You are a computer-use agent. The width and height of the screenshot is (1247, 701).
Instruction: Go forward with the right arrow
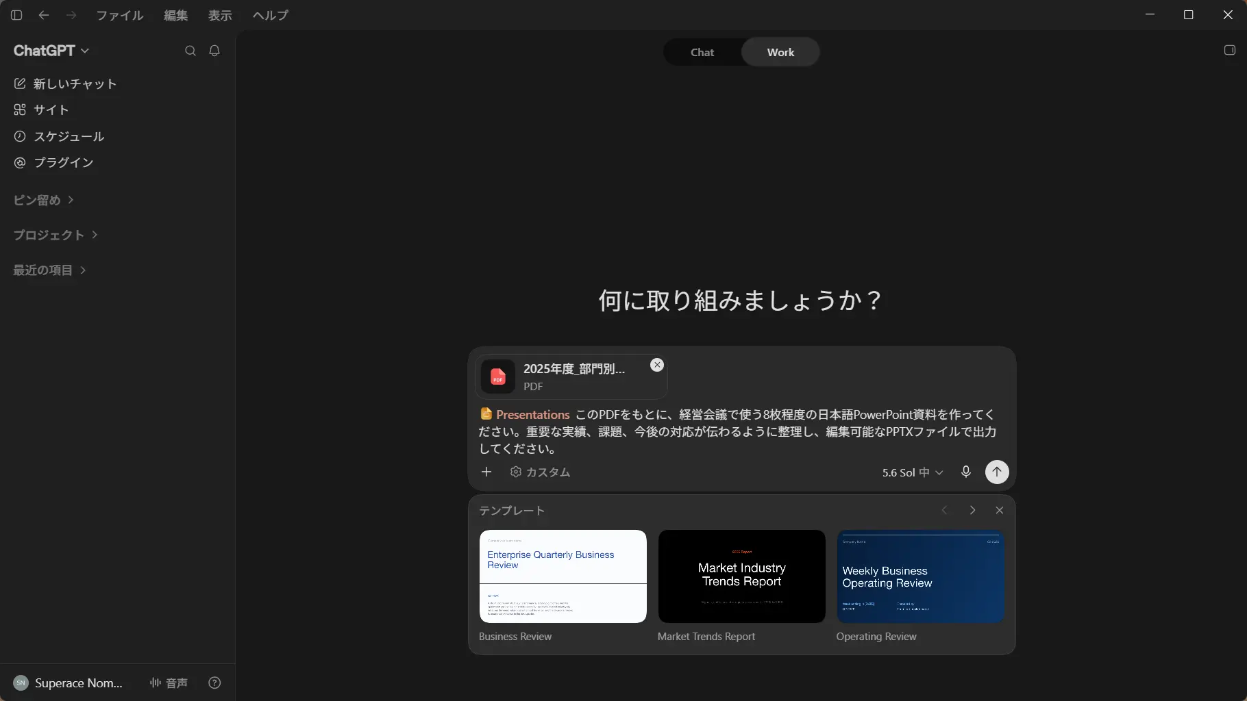[71, 15]
